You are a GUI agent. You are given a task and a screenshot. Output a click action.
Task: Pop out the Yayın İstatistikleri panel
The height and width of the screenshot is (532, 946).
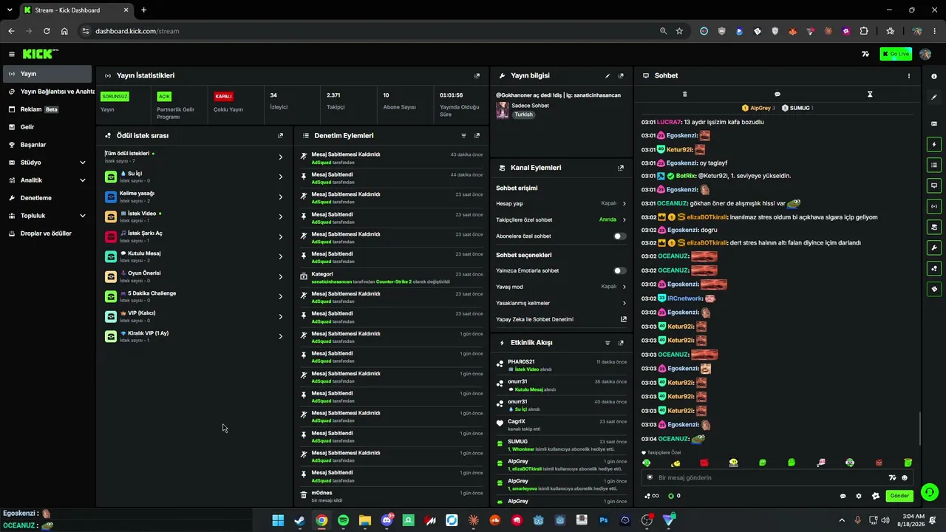click(x=477, y=75)
